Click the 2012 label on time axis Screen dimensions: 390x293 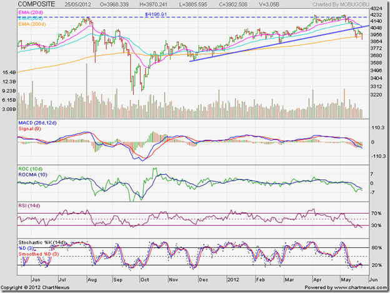coord(233,280)
